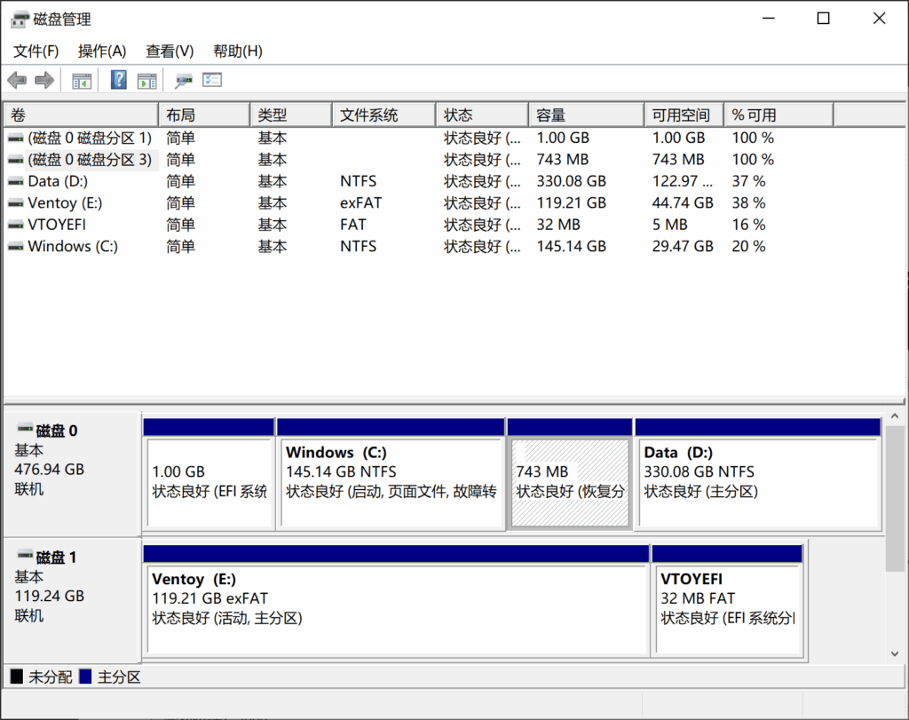This screenshot has width=909, height=720.
Task: Click the rescan disks toolbar icon
Action: click(184, 81)
